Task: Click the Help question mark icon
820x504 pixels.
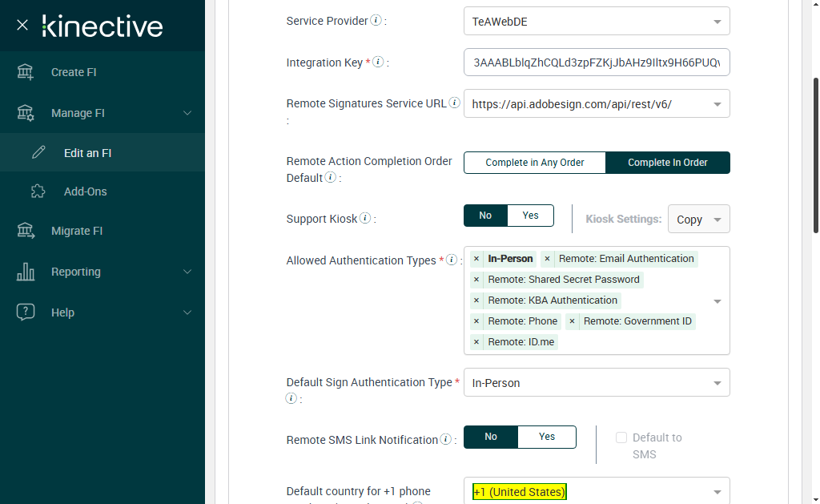Action: [26, 312]
